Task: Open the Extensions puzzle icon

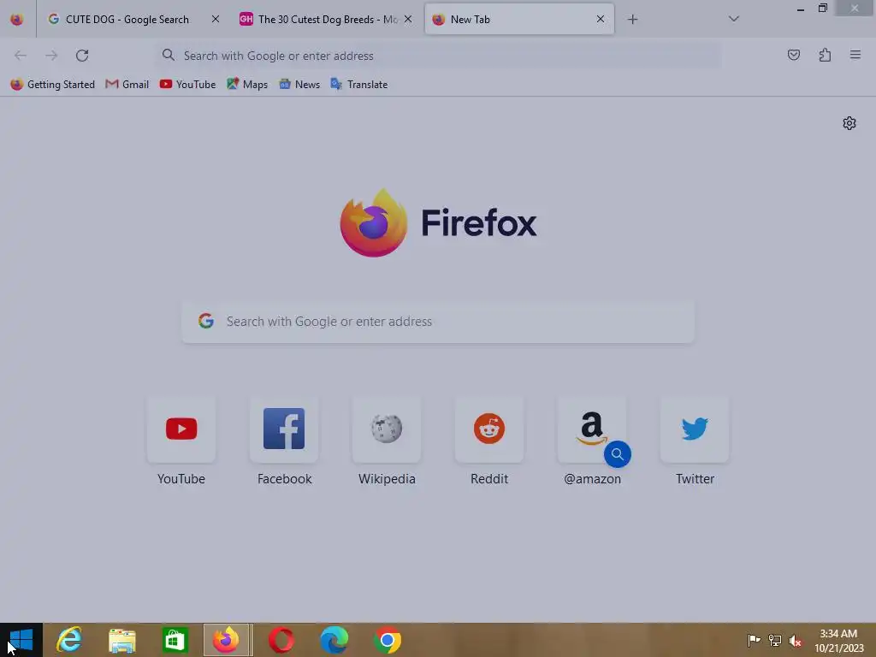Action: pyautogui.click(x=825, y=55)
